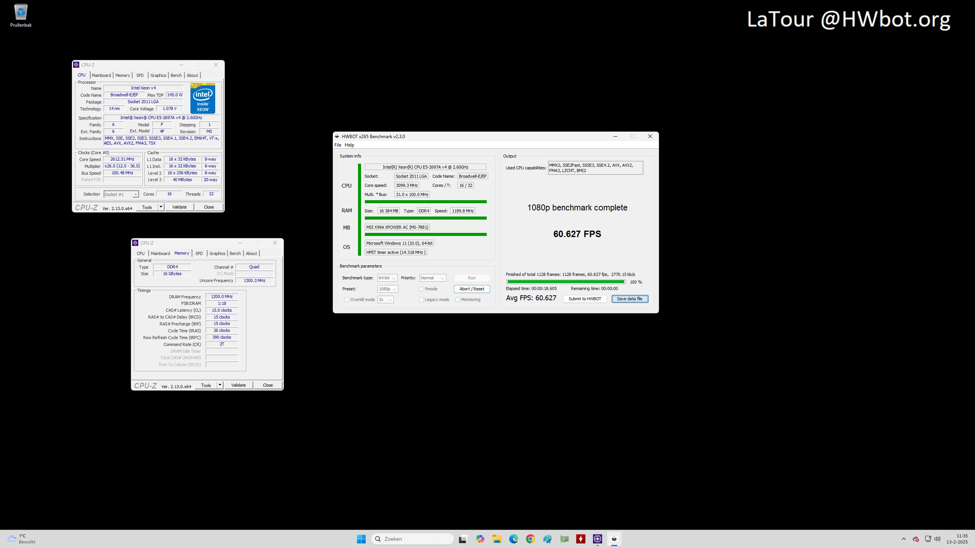Screen dimensions: 975x548
Task: Open volume control tray icon
Action: 937,539
